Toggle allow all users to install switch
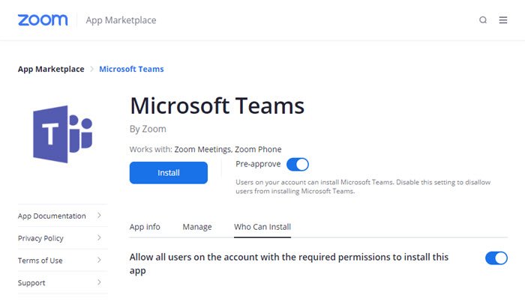525x301 pixels. click(x=496, y=258)
